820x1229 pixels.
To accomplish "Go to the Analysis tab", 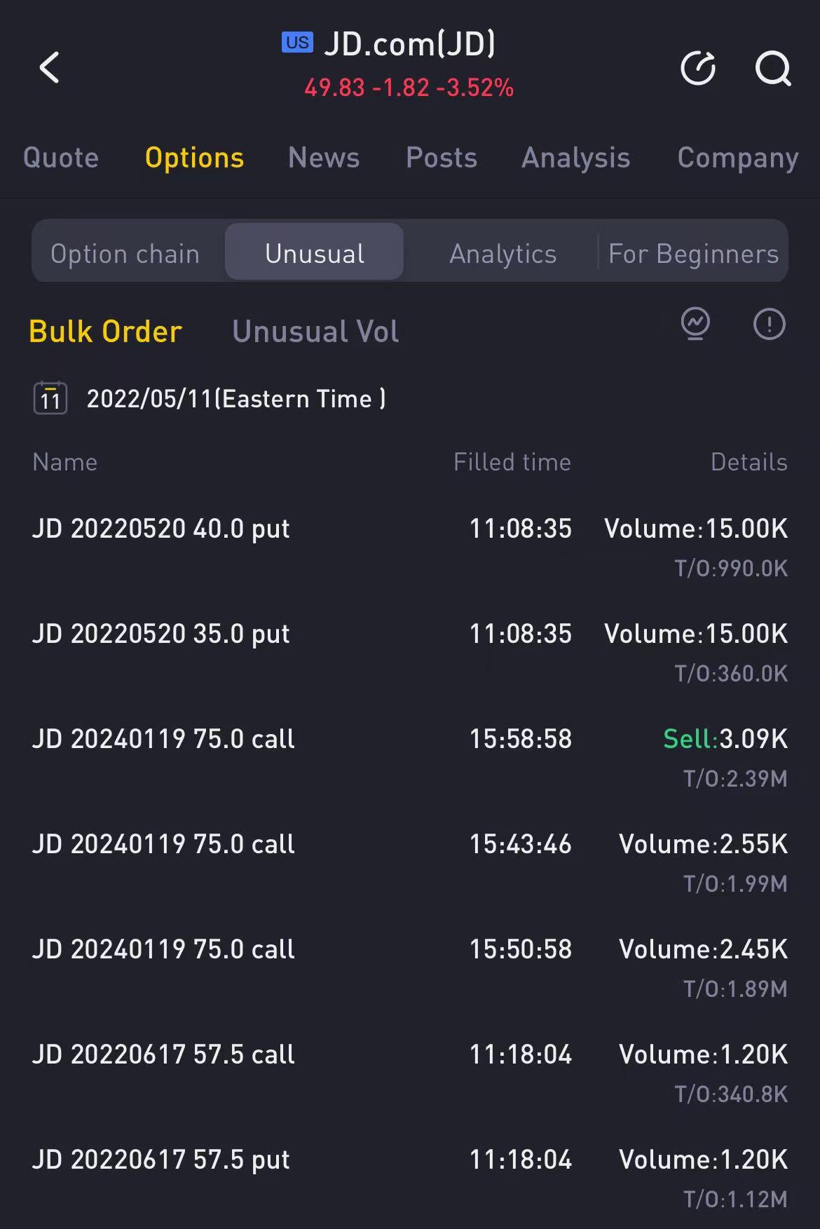I will (576, 158).
